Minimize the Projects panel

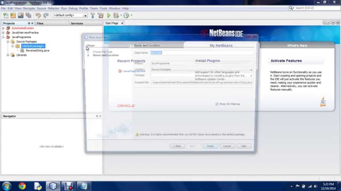click(29, 23)
